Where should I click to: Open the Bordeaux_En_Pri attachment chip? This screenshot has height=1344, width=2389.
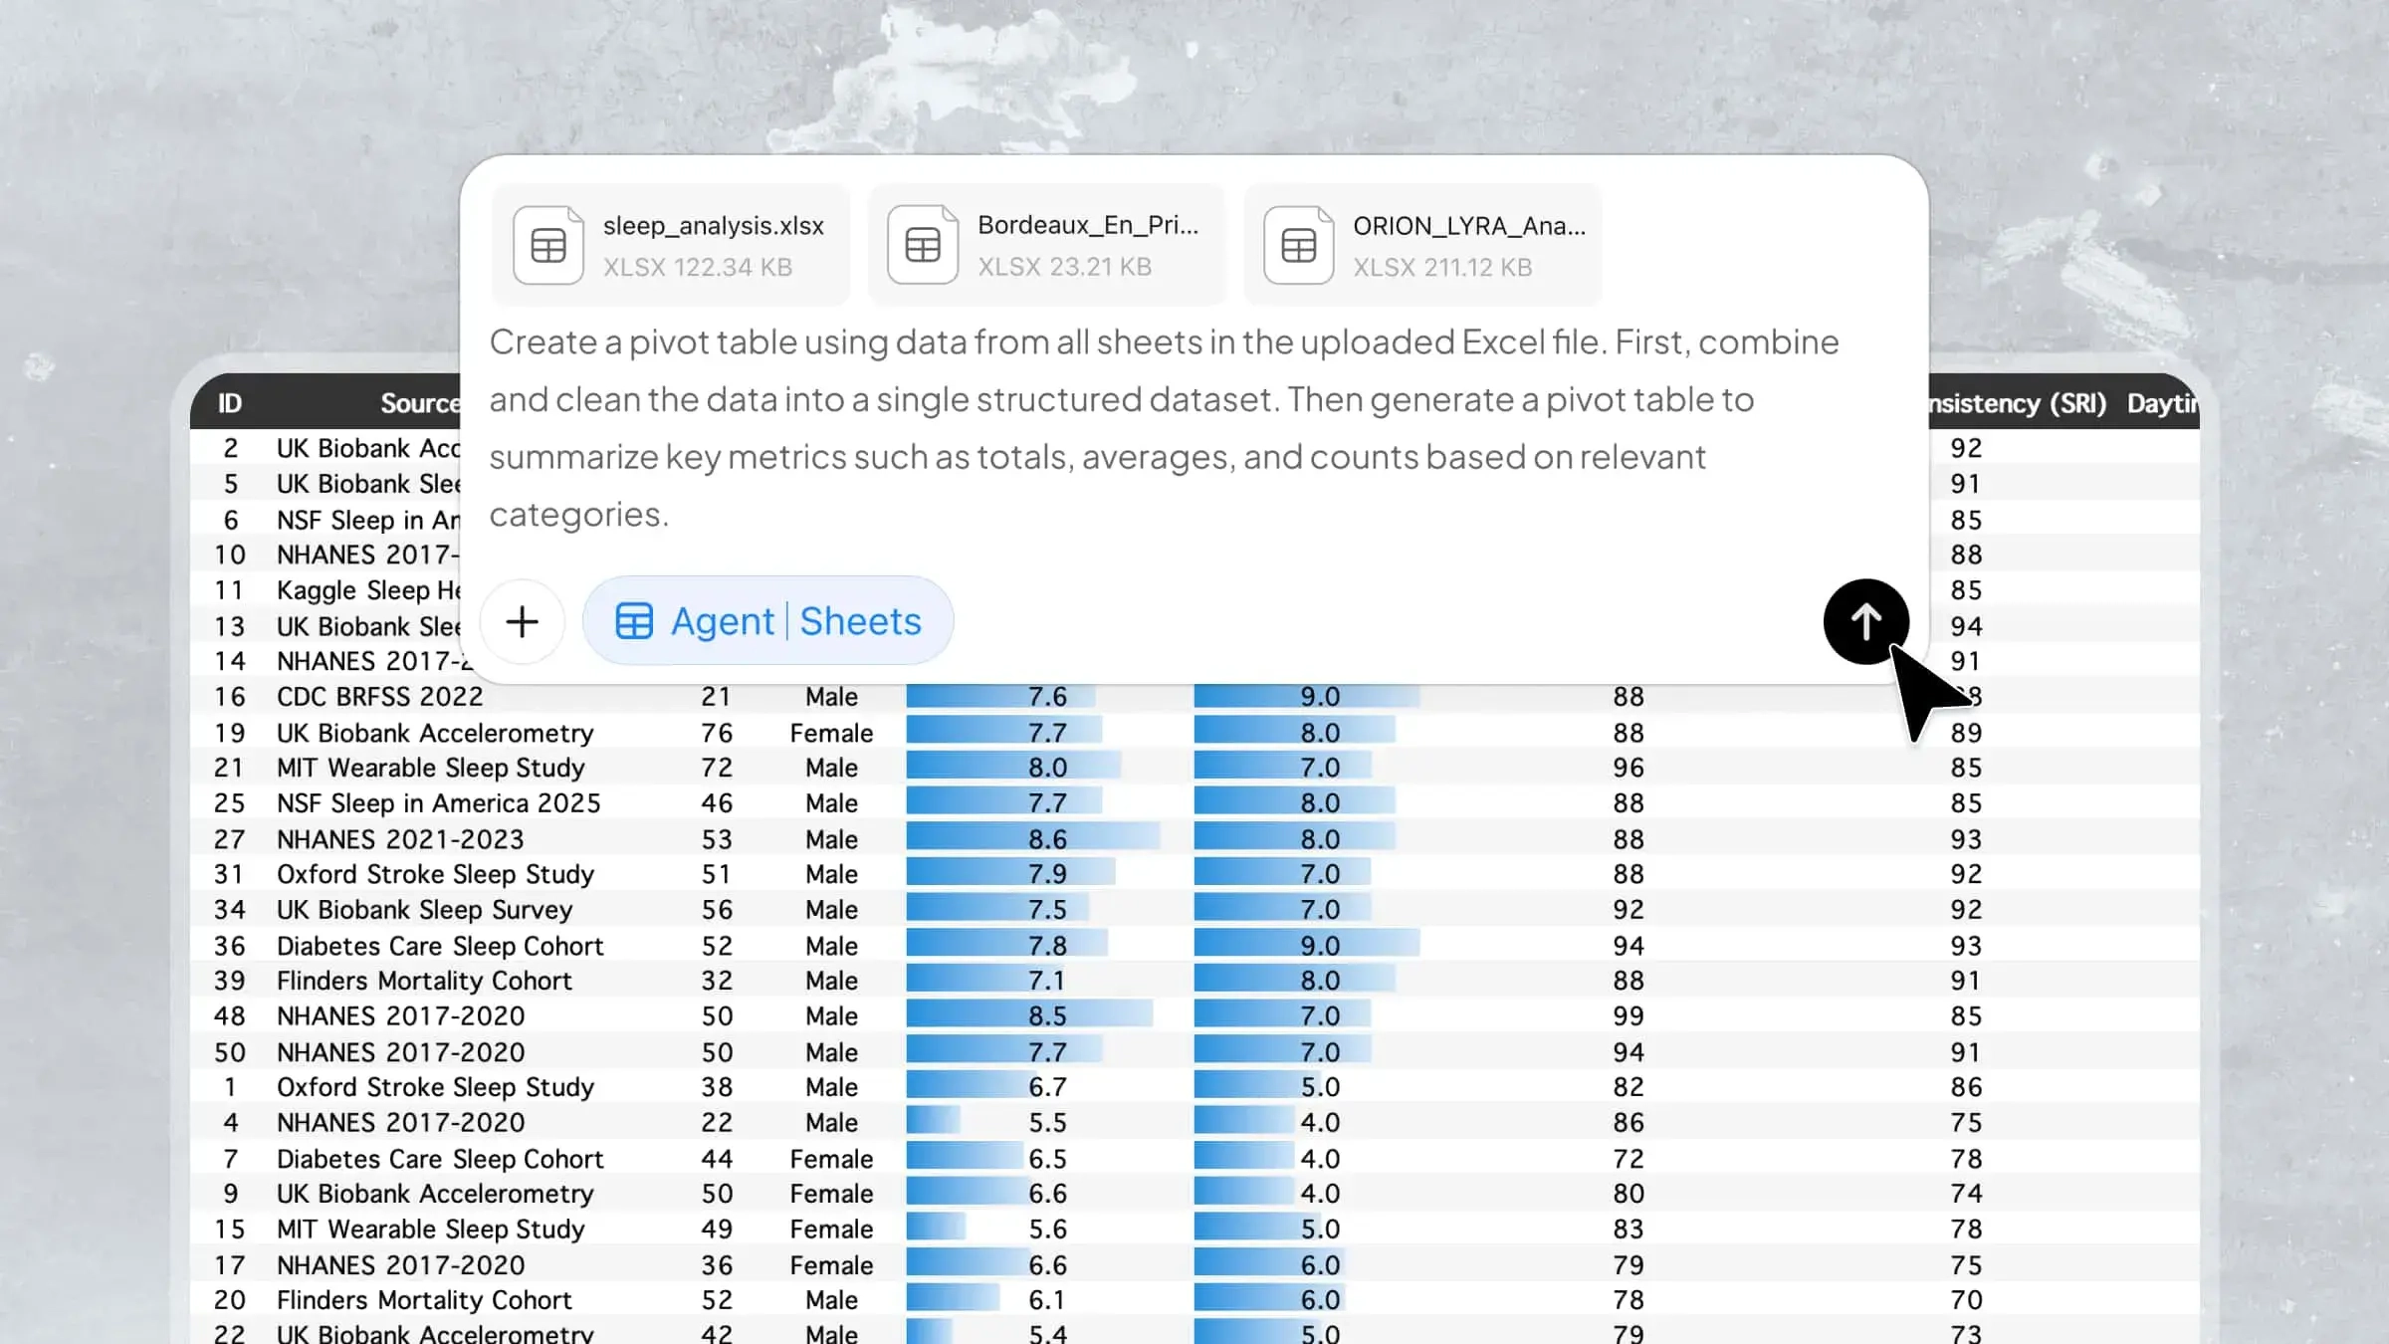click(1046, 245)
